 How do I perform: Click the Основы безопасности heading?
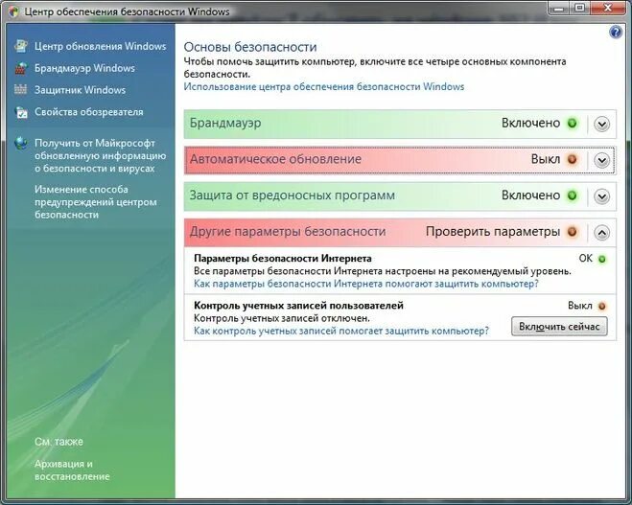[250, 47]
